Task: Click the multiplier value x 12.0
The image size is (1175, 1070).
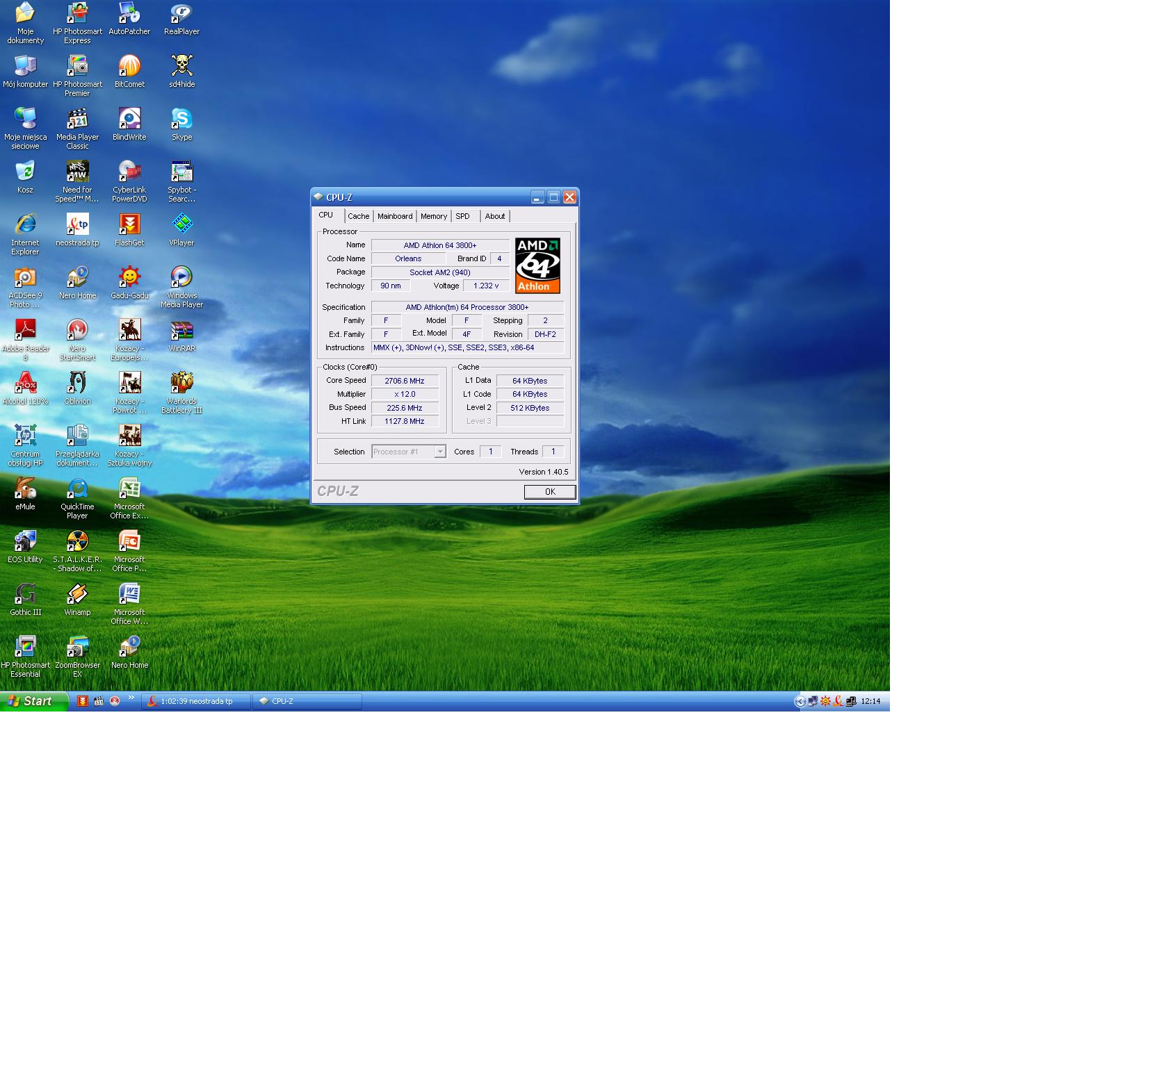Action: [x=405, y=394]
